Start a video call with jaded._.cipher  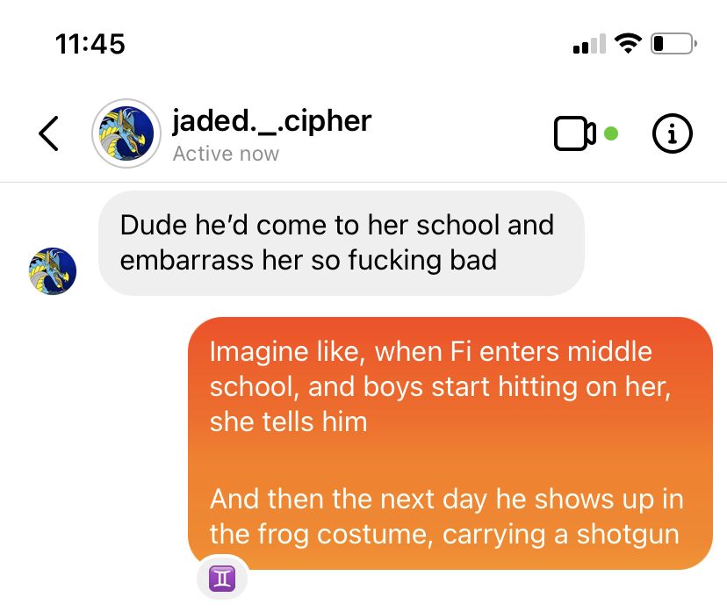click(x=574, y=133)
